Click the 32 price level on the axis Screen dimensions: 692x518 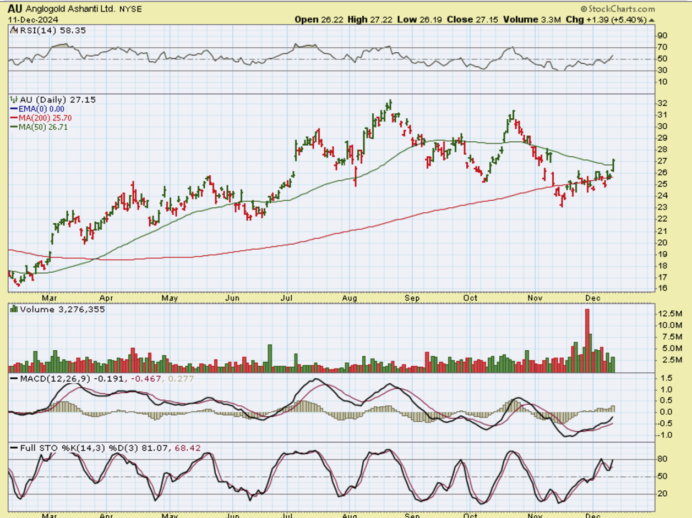[662, 103]
